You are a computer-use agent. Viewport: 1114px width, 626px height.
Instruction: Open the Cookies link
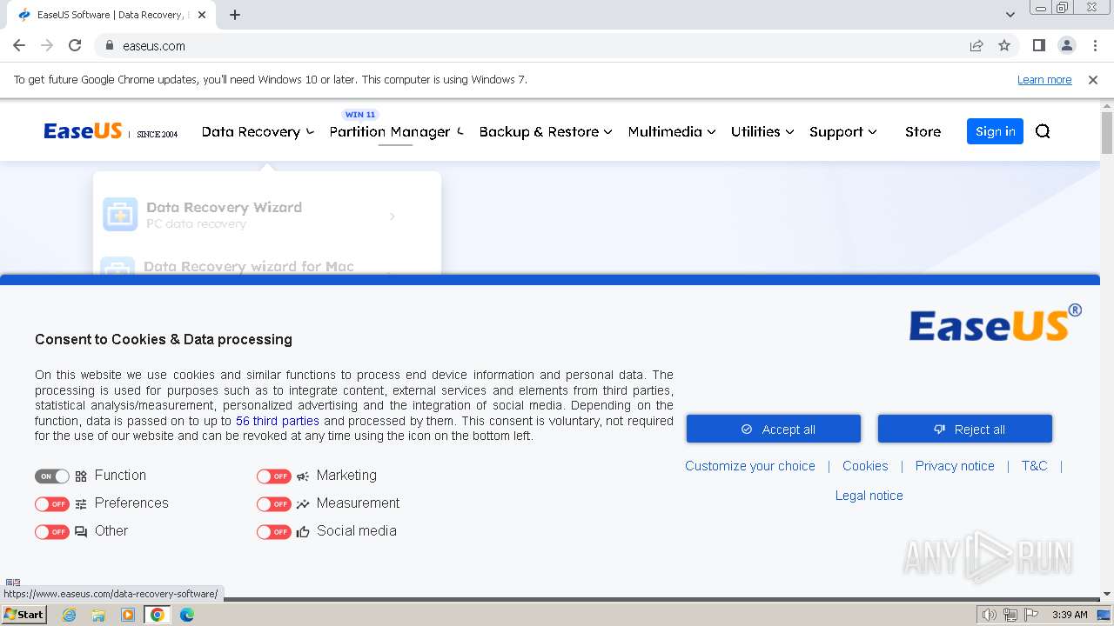pos(865,466)
